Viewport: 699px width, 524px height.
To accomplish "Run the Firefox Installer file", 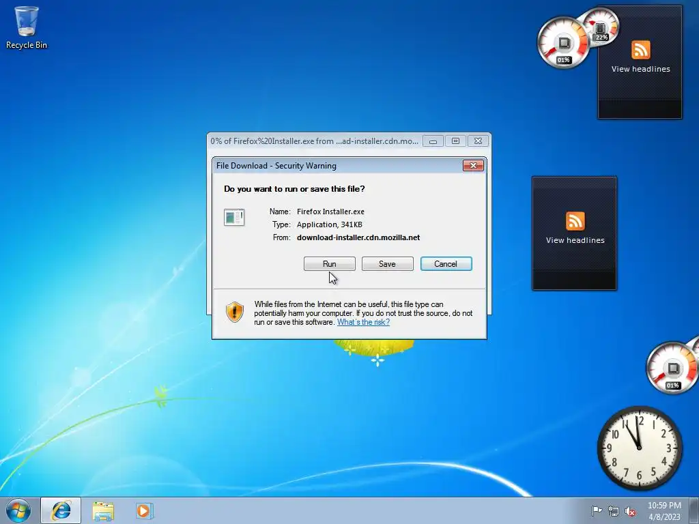I will point(330,264).
